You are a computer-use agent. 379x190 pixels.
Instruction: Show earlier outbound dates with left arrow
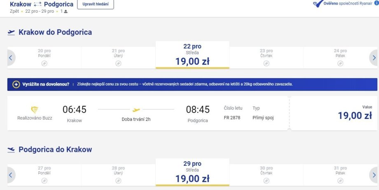[11, 58]
